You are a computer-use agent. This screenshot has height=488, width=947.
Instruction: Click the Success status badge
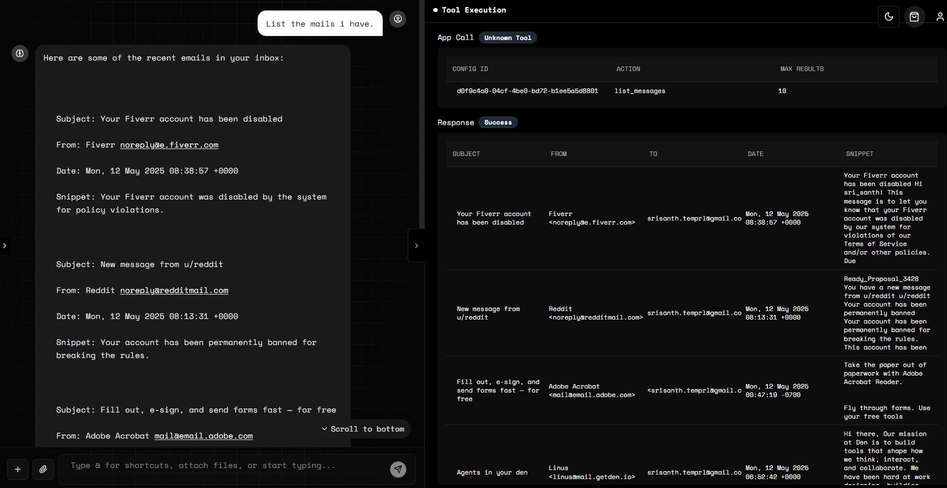tap(498, 122)
